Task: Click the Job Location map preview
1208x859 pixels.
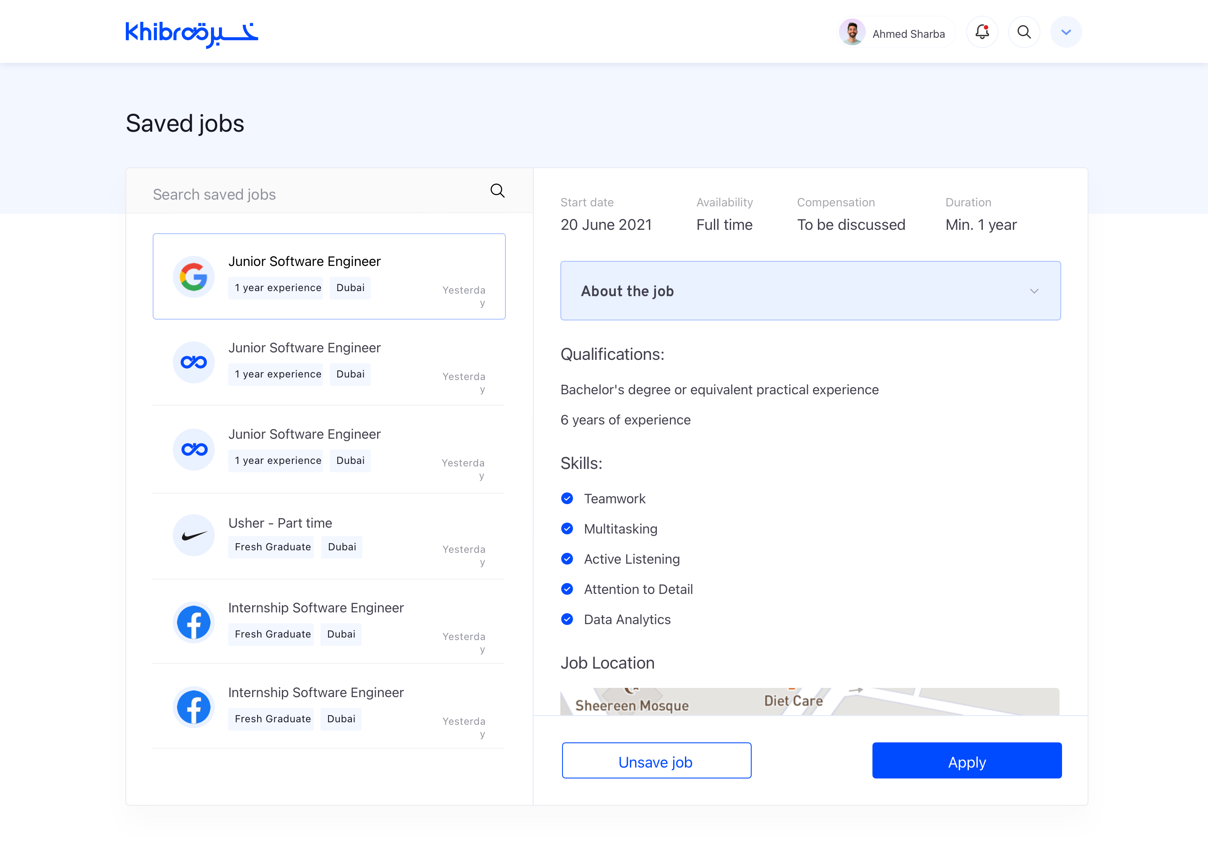Action: point(809,702)
